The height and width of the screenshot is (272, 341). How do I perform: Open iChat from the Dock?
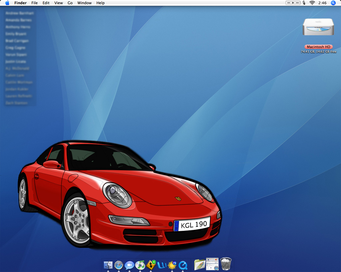click(x=129, y=265)
